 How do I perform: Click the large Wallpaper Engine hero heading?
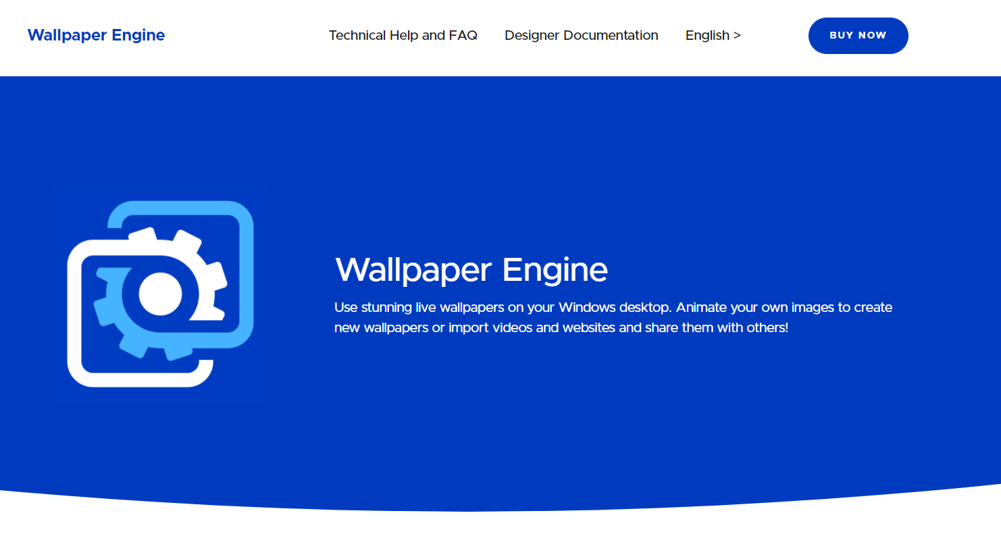tap(471, 270)
